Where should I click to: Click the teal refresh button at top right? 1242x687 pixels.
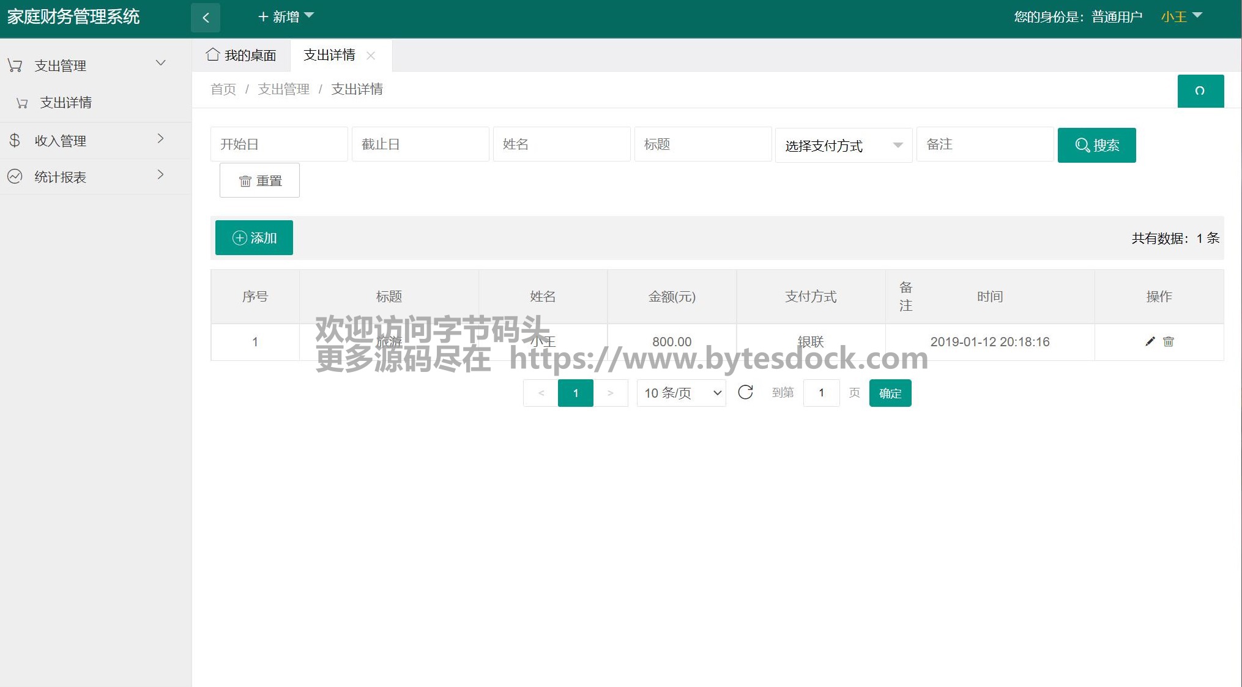(x=1200, y=91)
